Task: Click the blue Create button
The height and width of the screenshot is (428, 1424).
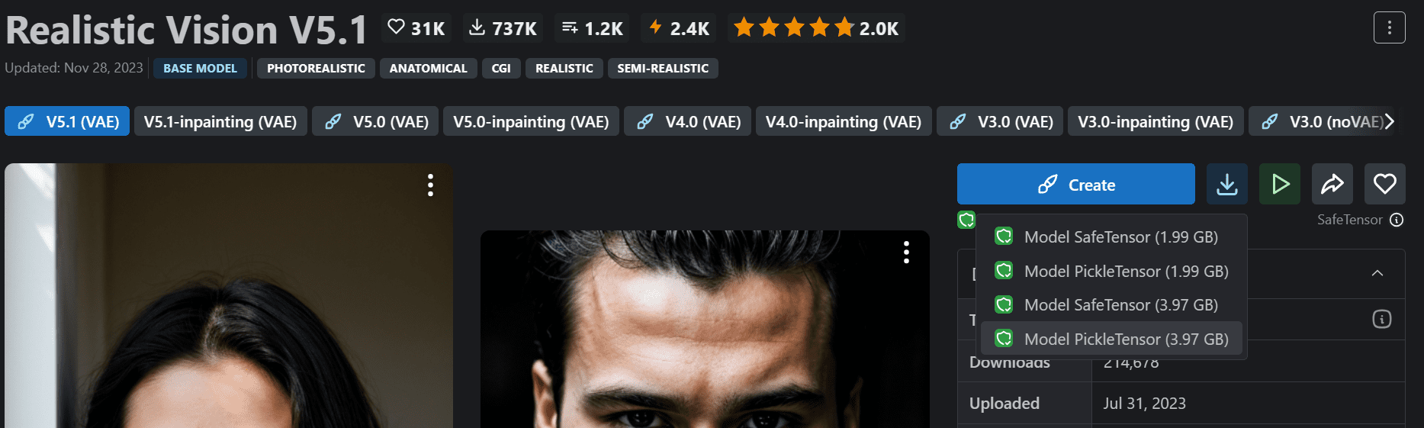Action: 1075,184
